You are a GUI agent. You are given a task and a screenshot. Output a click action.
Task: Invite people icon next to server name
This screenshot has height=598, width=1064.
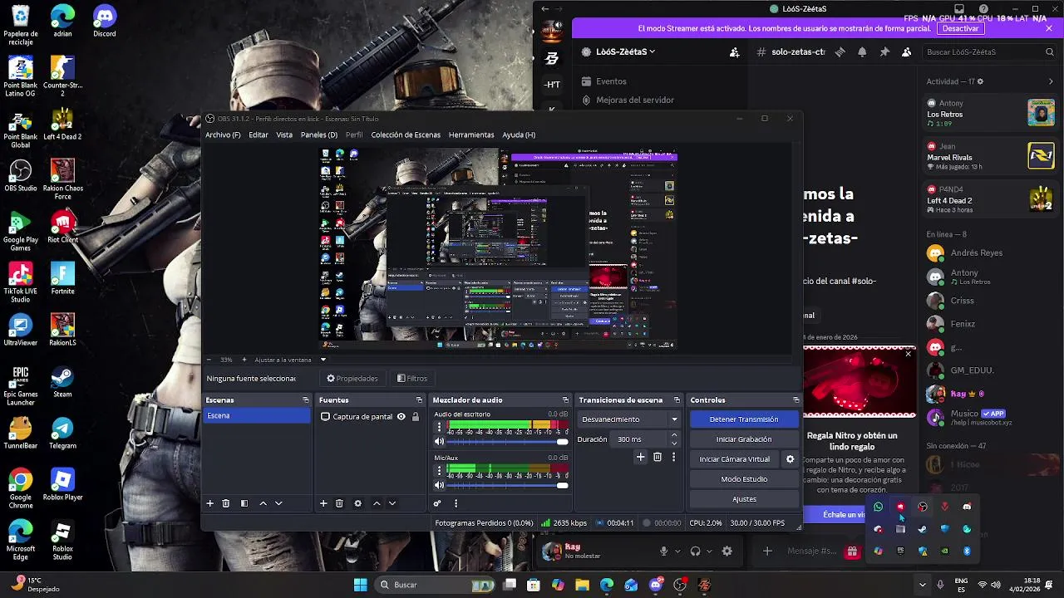pyautogui.click(x=734, y=51)
